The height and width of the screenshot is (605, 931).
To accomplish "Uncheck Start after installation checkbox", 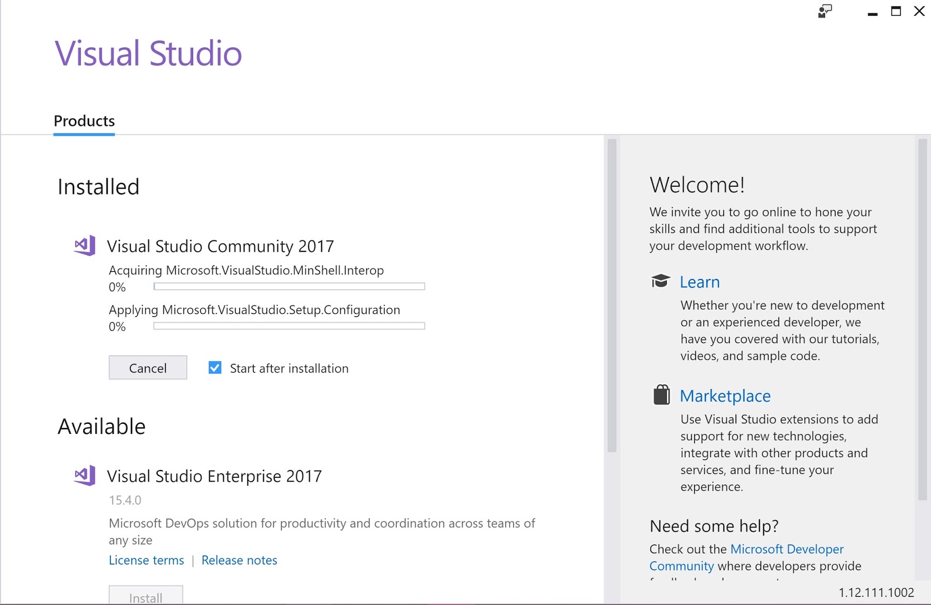I will 215,367.
